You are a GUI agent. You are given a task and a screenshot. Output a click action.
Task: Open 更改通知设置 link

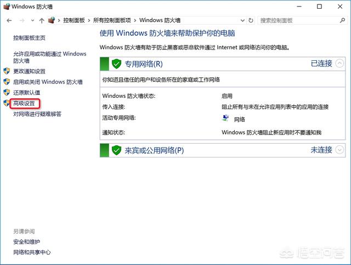click(29, 71)
